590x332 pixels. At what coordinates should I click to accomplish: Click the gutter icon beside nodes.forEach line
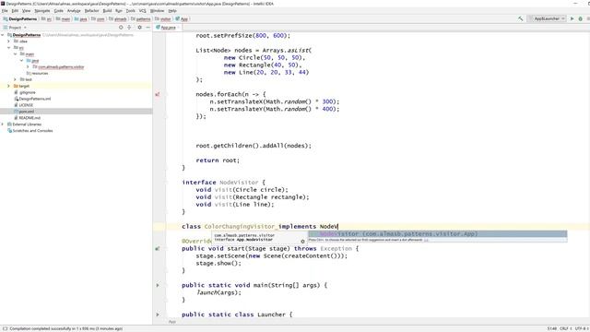[158, 94]
